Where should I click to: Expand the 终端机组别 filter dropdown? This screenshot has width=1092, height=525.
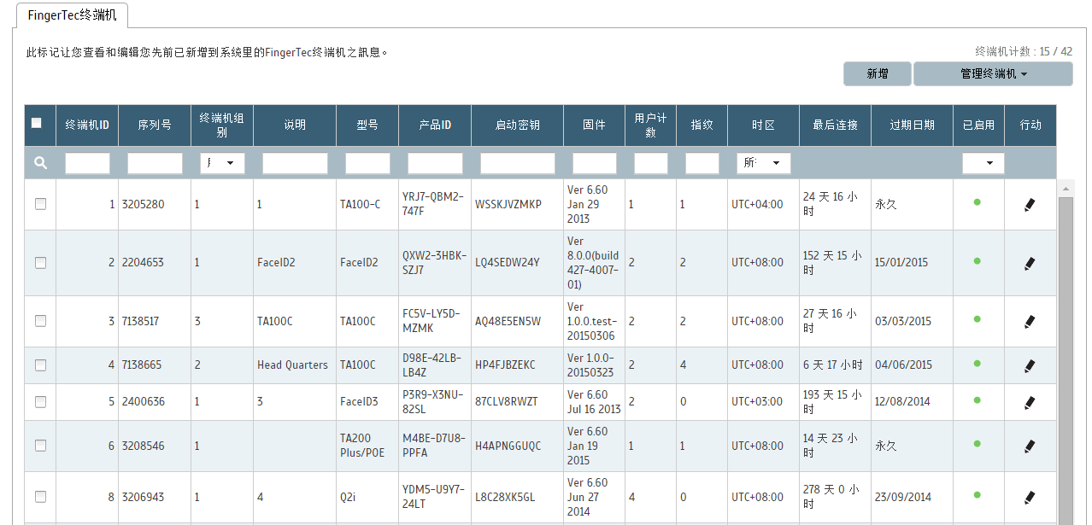(x=222, y=163)
